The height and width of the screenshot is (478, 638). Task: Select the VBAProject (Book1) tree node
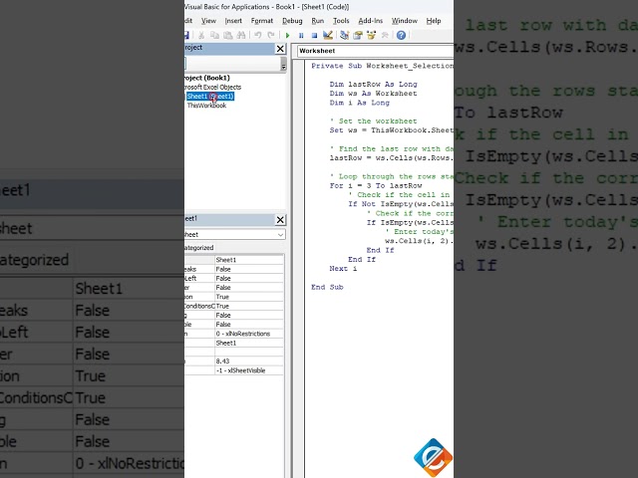pyautogui.click(x=207, y=78)
